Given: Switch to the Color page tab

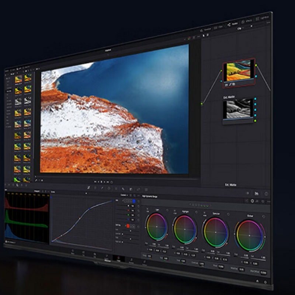Looking at the screenshot, I should pyautogui.click(x=118, y=259).
